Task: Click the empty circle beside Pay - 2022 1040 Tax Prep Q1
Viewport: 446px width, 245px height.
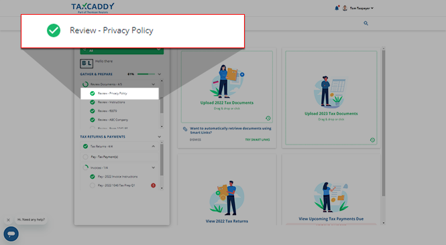Action: (x=93, y=185)
